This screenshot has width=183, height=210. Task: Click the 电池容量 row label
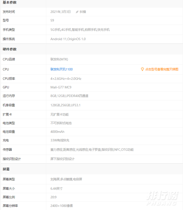9,132
